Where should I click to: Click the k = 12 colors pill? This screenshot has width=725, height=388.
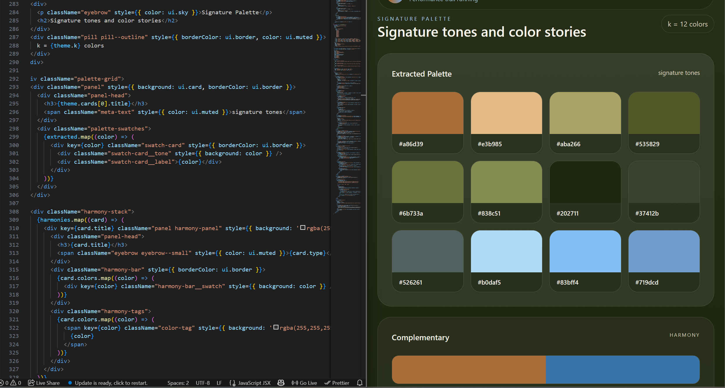[x=687, y=24]
